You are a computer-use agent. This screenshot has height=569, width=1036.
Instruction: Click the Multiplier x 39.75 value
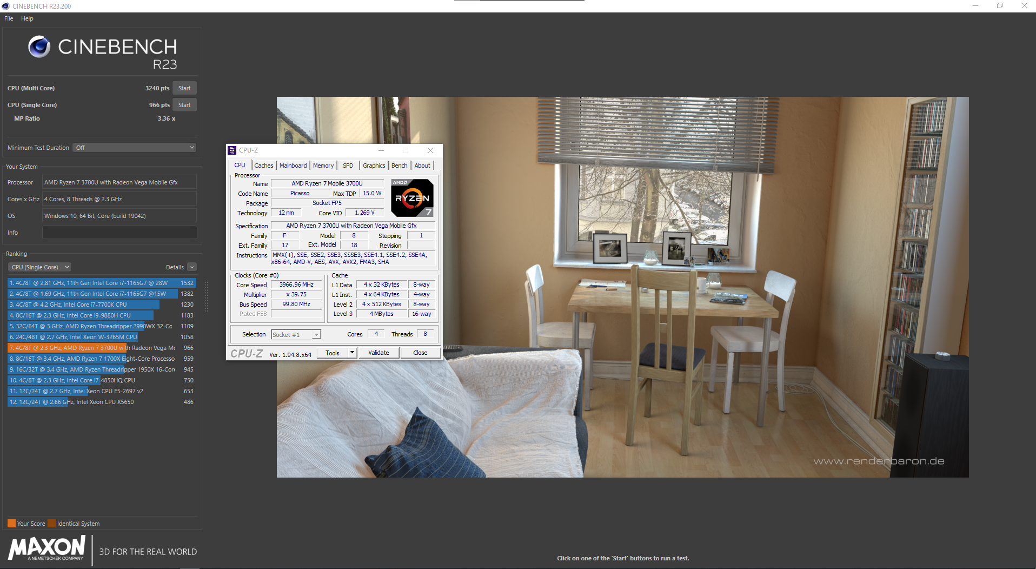click(296, 294)
